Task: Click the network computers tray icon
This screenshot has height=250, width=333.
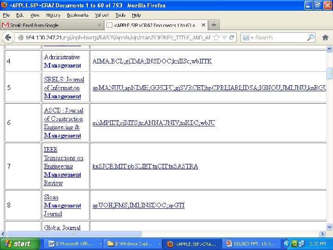Action: point(302,244)
